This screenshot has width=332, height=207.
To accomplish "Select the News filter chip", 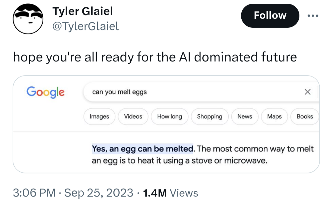I will [x=244, y=116].
